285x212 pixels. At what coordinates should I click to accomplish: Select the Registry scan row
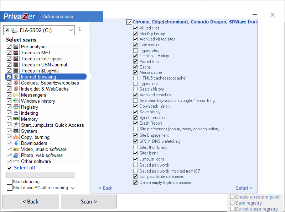click(46, 107)
